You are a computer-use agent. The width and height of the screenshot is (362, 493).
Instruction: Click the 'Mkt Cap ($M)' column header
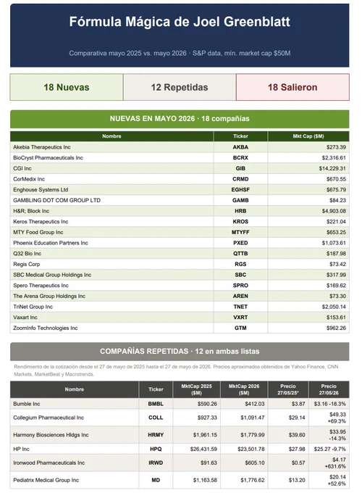click(308, 136)
